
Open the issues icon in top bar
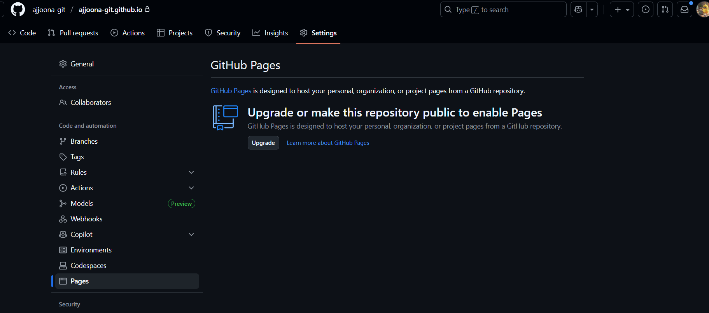(645, 10)
